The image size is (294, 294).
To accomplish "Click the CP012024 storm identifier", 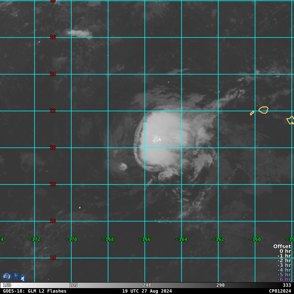I will click(280, 291).
